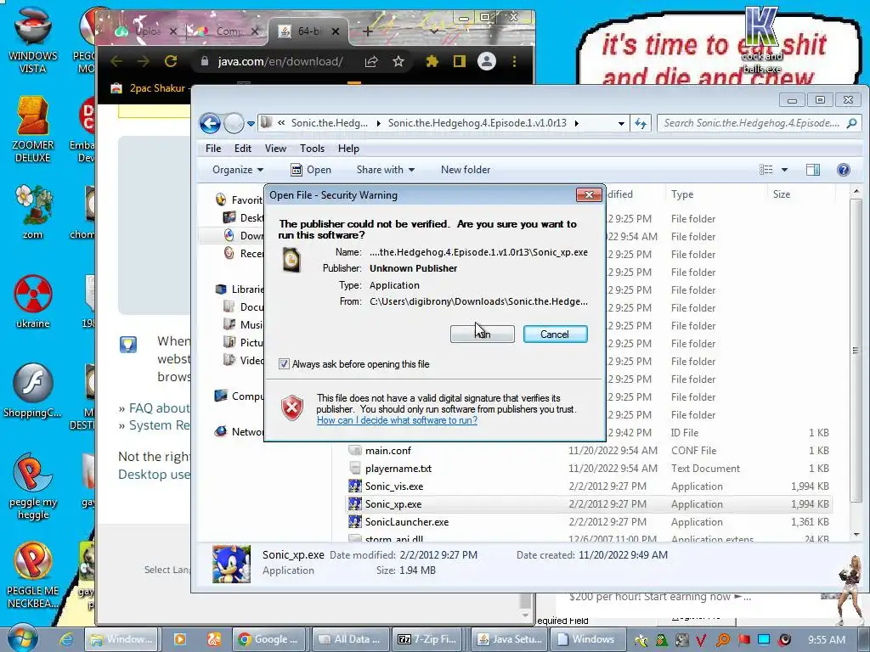Open the Chrome extensions puzzle icon

[432, 61]
